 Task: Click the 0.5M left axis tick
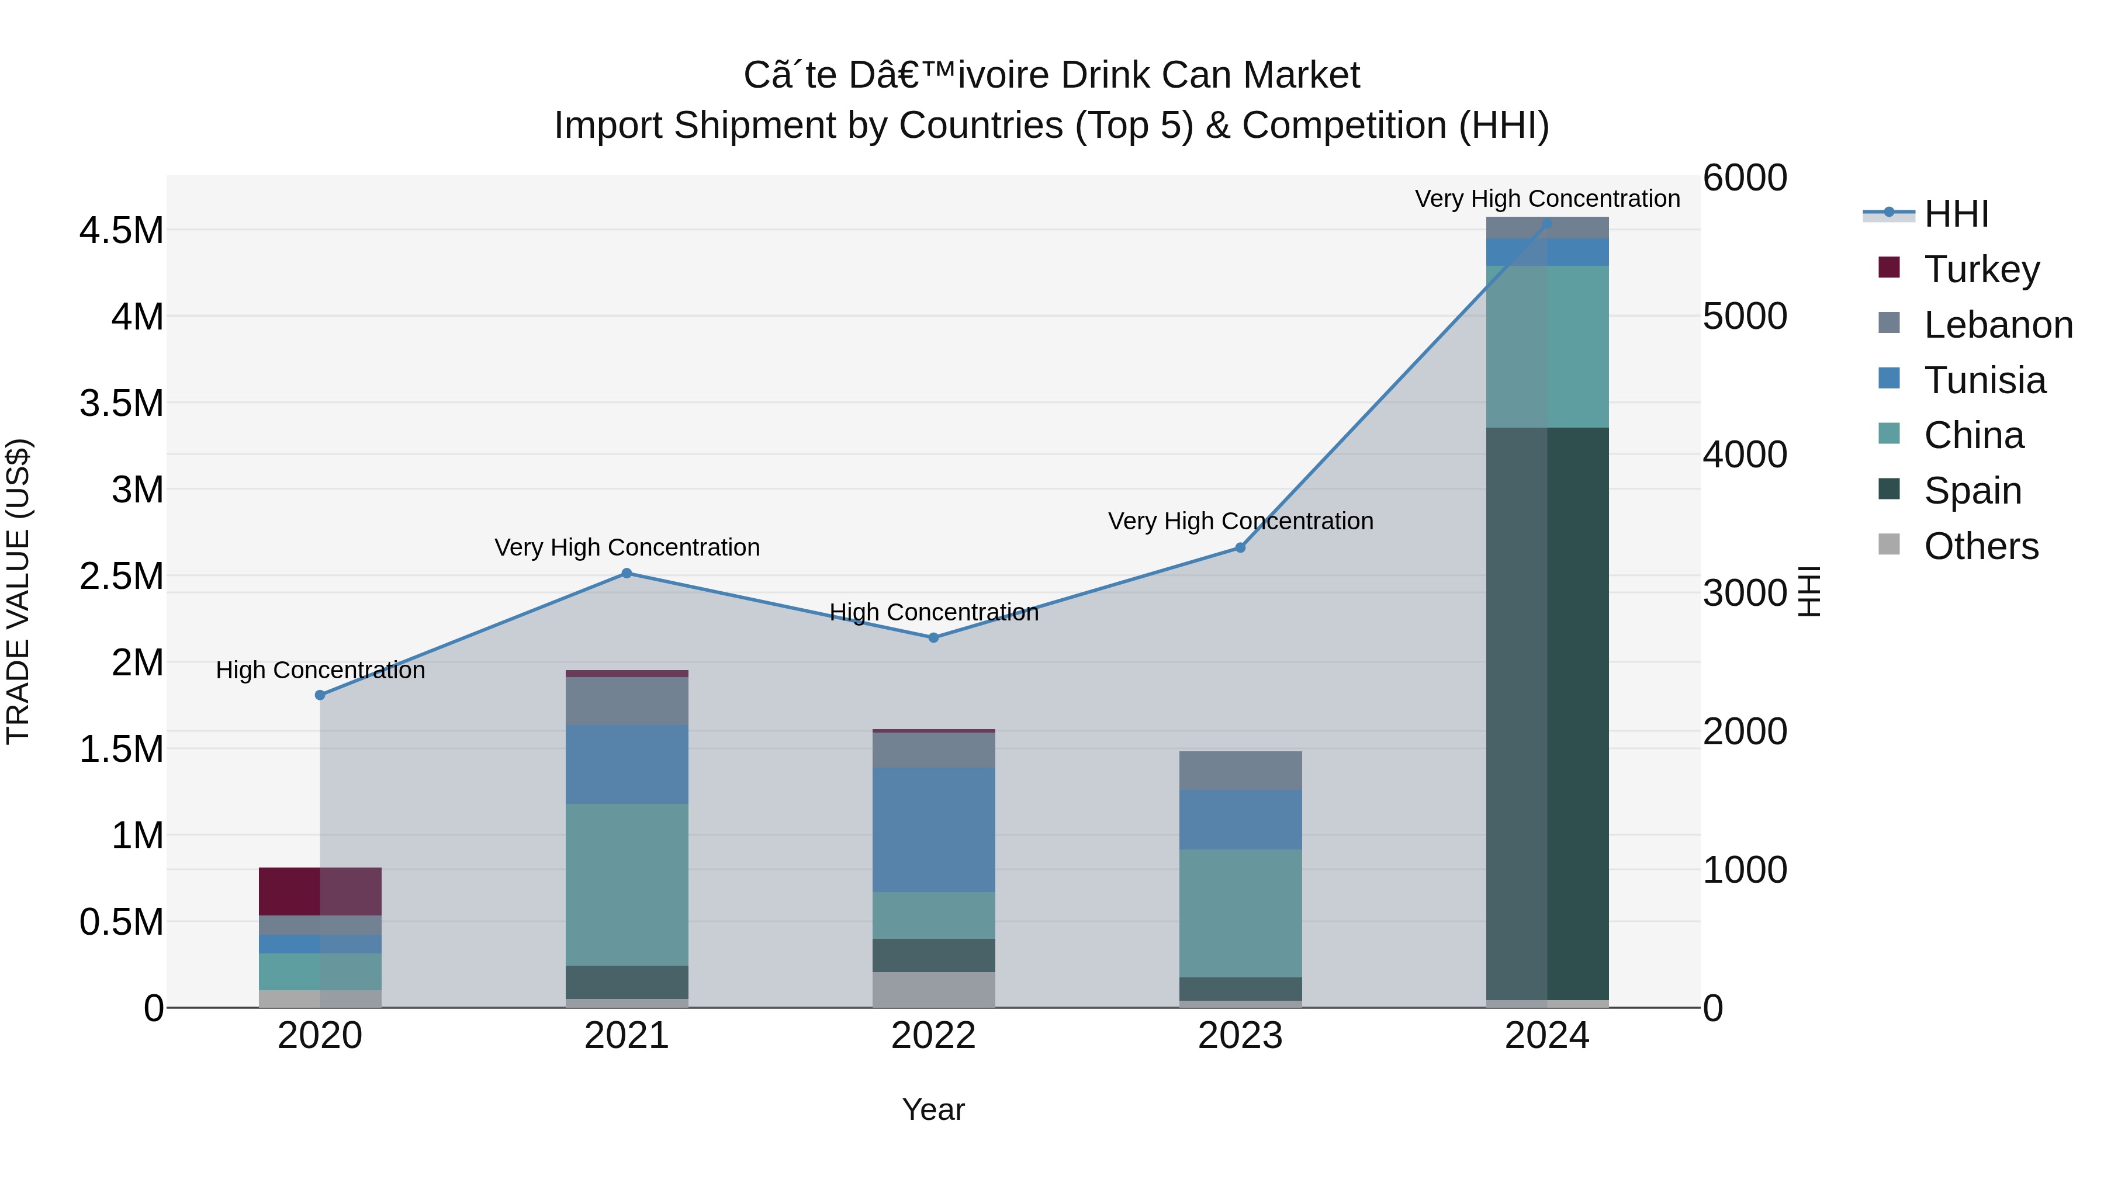coord(121,922)
